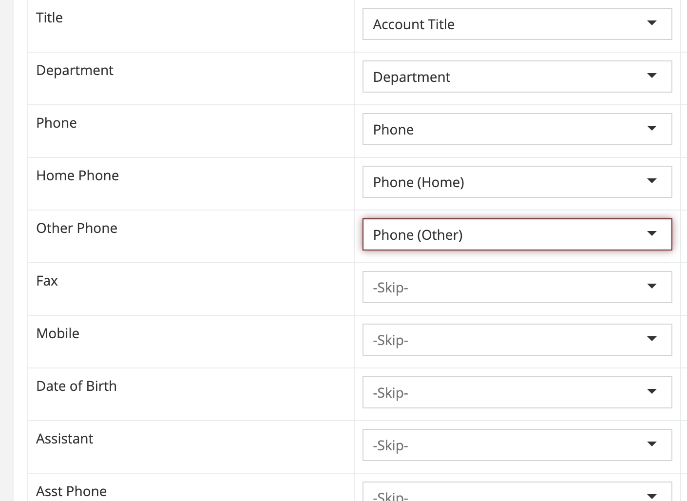Click the Assistant field label
This screenshot has height=501, width=687.
tap(65, 439)
